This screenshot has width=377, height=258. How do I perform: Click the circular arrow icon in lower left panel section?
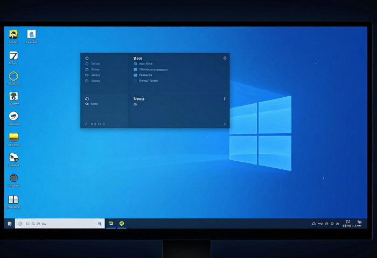coord(87,99)
